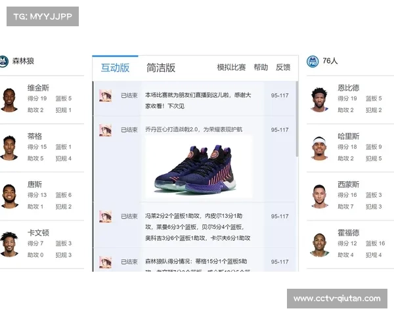The image size is (394, 315).
Task: Click the name 西蒙斯
Action: (349, 184)
